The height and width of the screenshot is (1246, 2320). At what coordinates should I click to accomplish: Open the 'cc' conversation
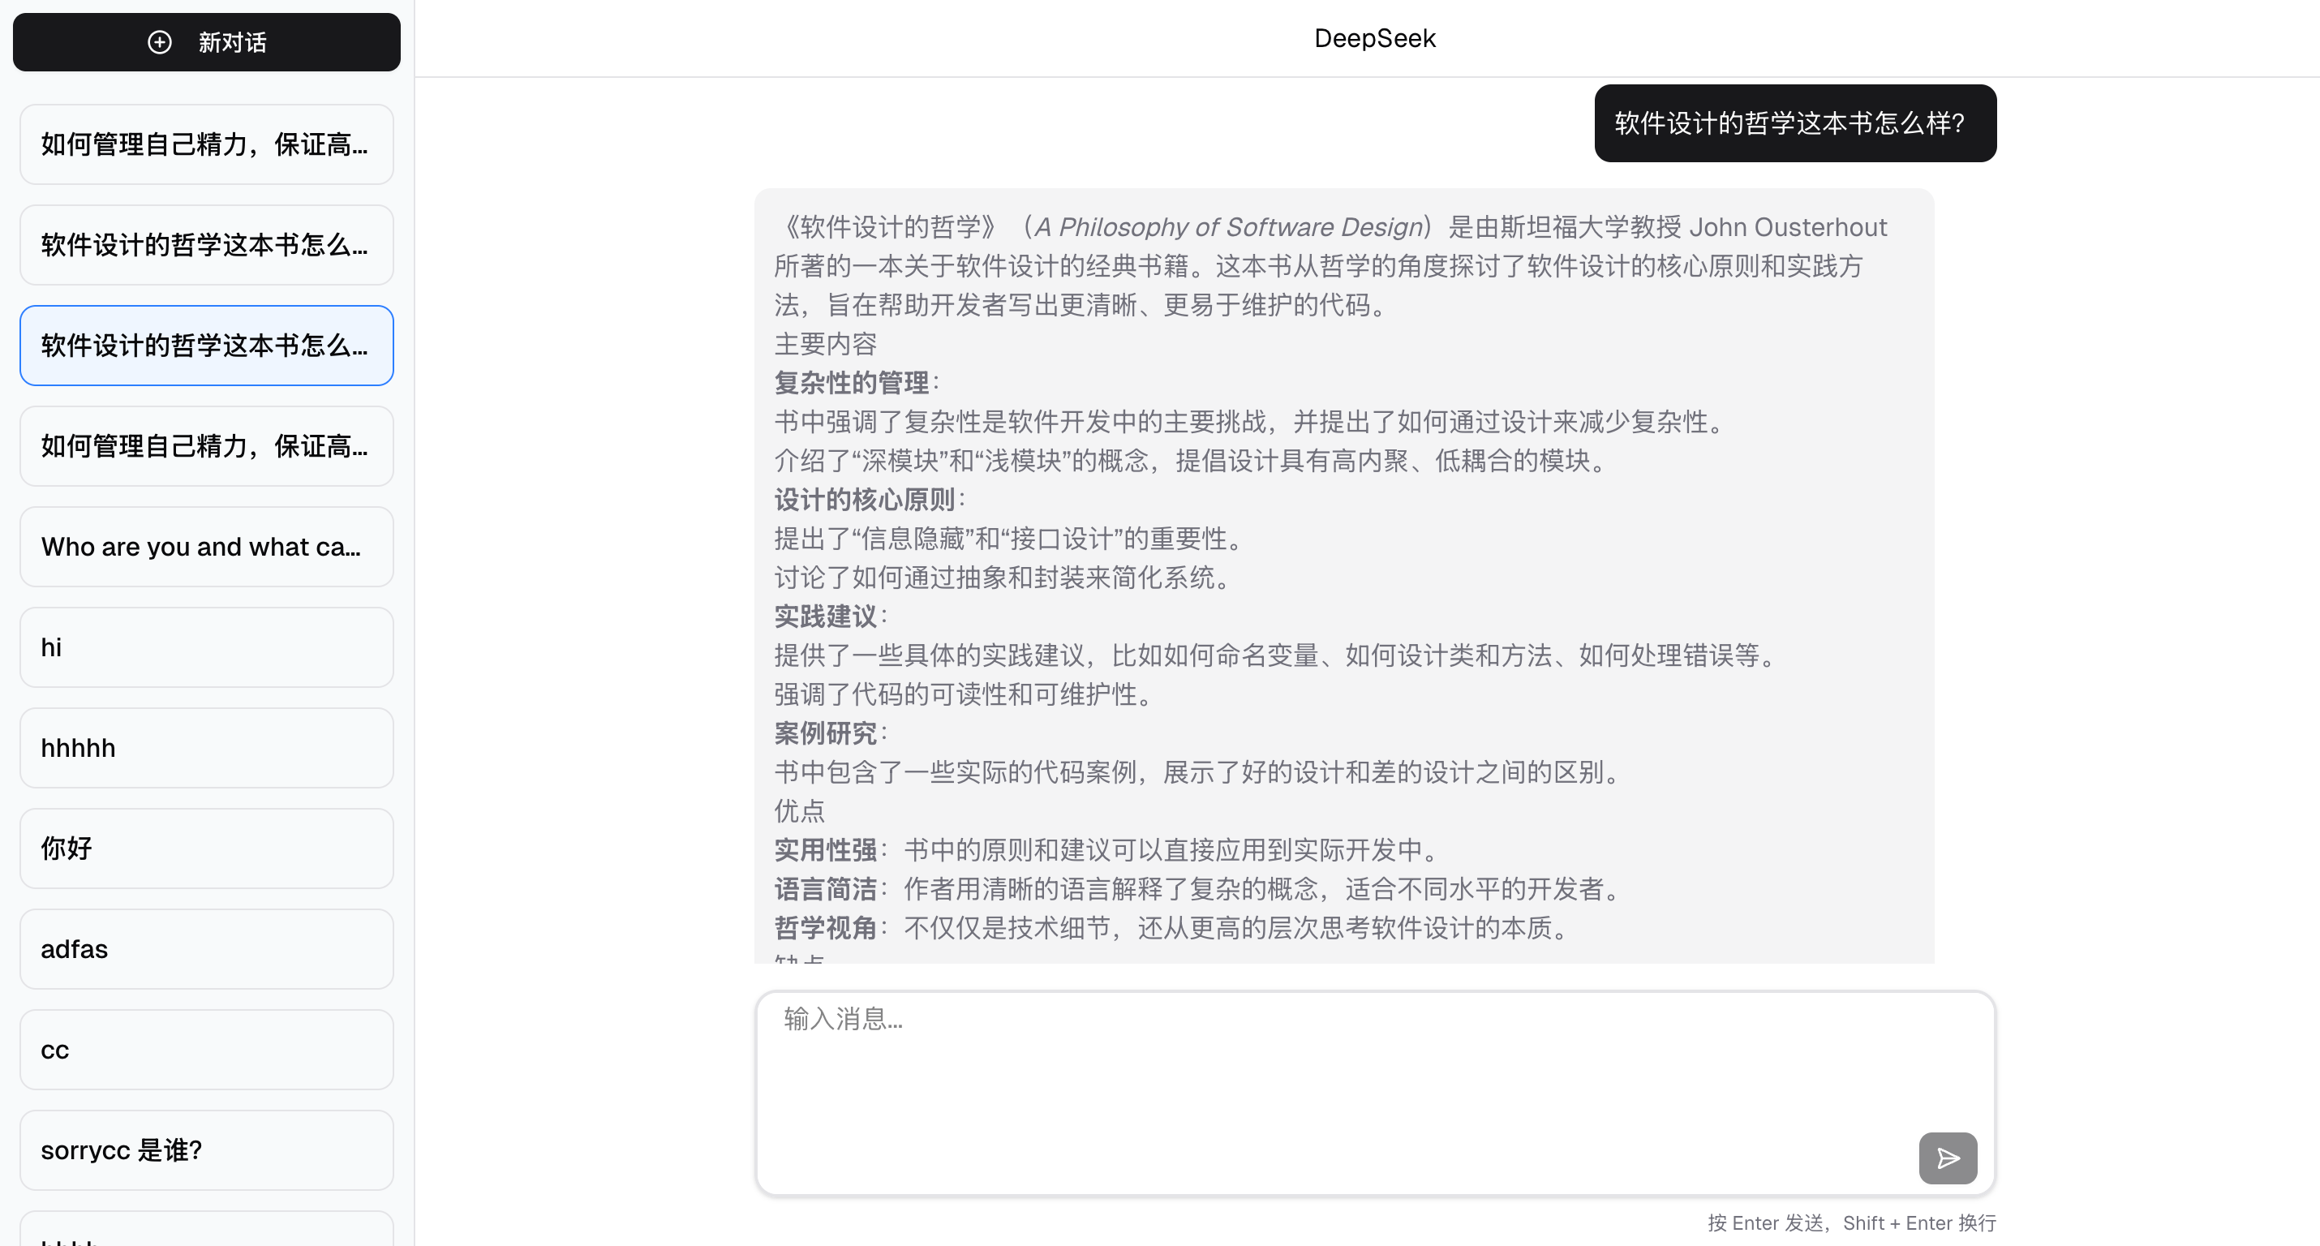click(x=206, y=1050)
